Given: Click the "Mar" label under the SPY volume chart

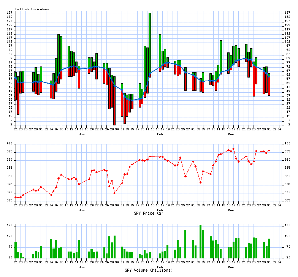Looking at the screenshot, I should click(x=231, y=268).
